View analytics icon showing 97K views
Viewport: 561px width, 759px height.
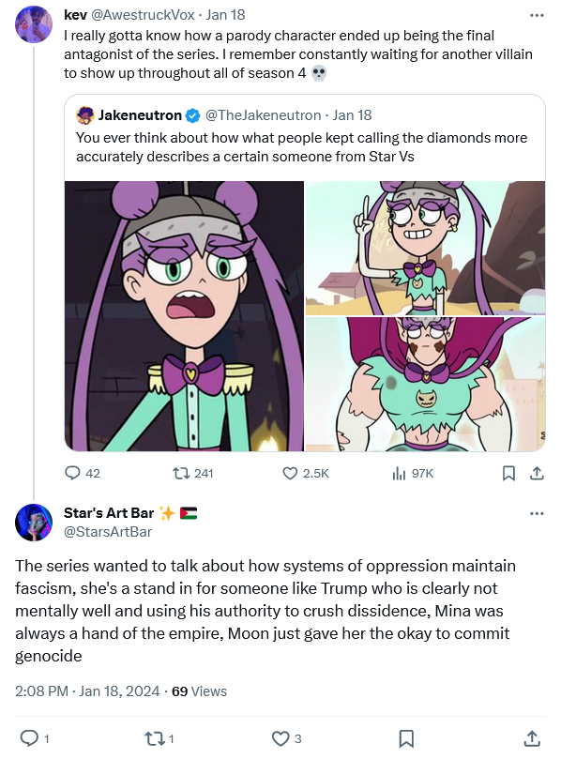pos(399,473)
